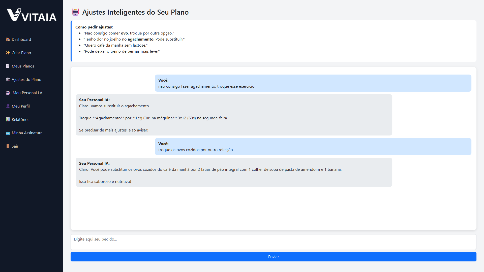Click the robot icon in the page title
Viewport: 484px width, 272px height.
[x=75, y=12]
